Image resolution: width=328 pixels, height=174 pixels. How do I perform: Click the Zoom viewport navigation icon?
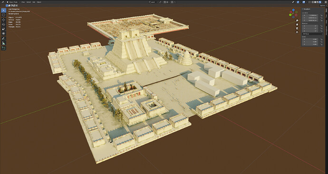tap(297, 20)
